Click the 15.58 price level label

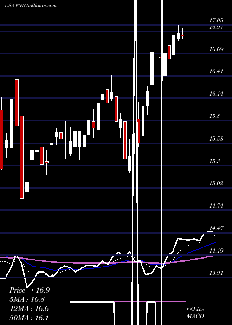216,138
